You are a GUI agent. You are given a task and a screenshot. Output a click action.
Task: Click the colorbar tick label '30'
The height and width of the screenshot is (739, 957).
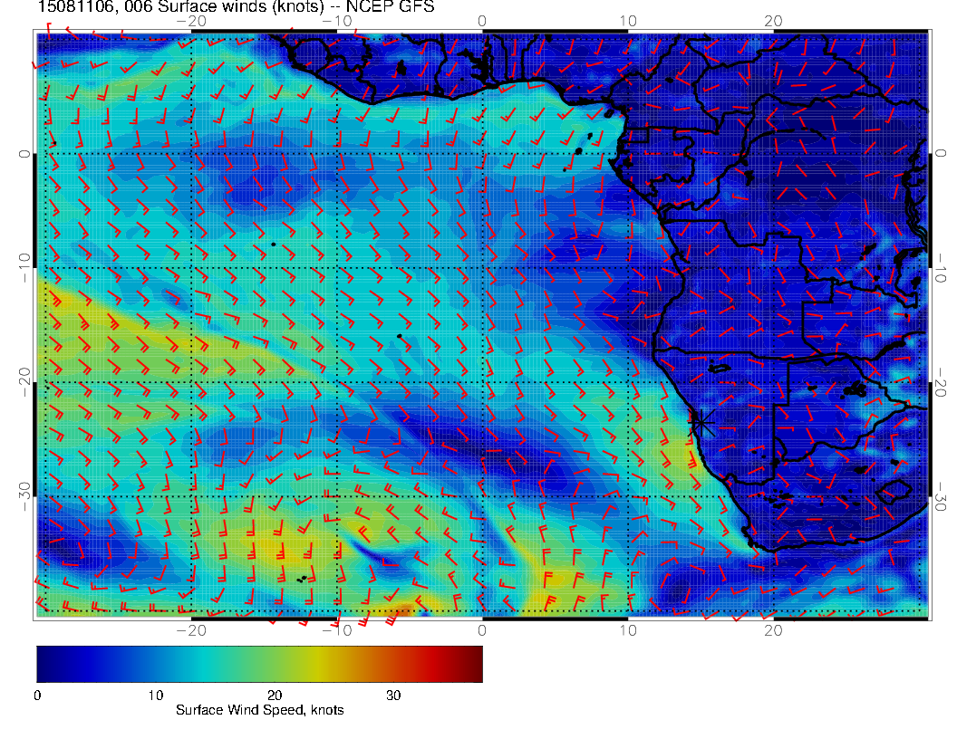pyautogui.click(x=393, y=696)
